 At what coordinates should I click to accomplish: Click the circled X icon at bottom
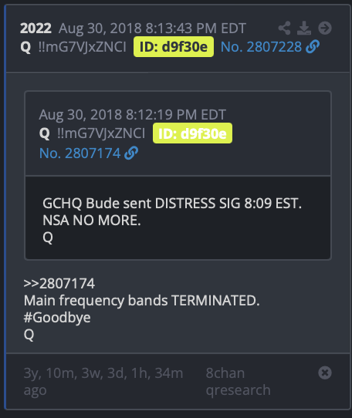tap(325, 372)
